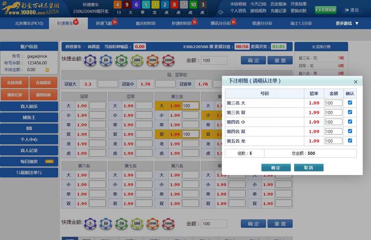Screen dimensions: 371x240
Task: Choose the red 5000 chip in the bottom row
Action: (168, 224)
